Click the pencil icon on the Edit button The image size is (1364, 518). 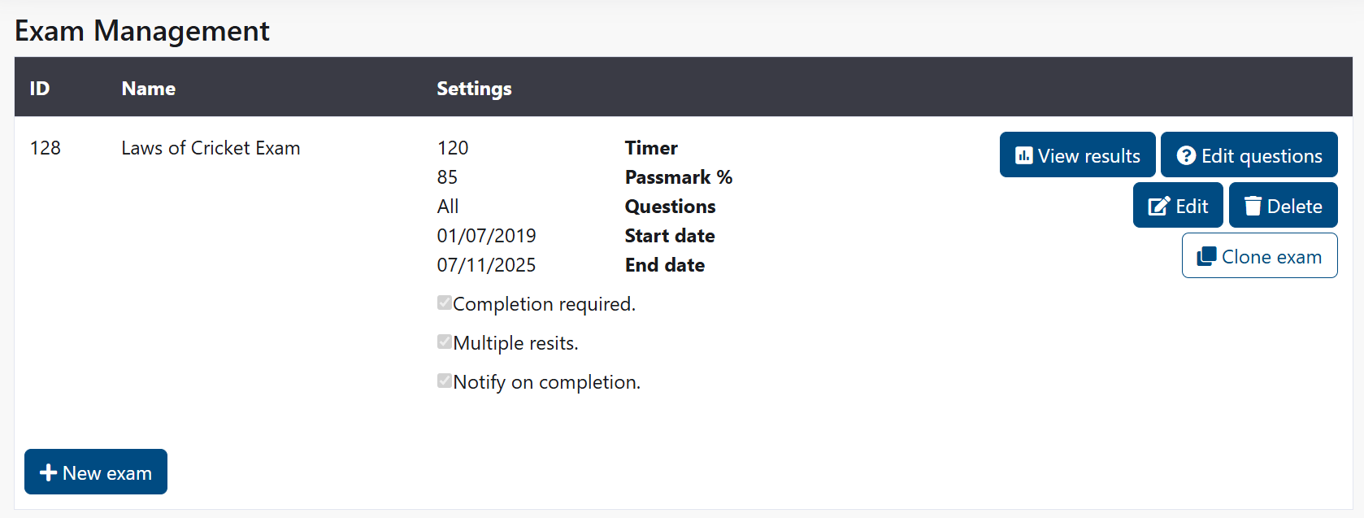pos(1158,205)
